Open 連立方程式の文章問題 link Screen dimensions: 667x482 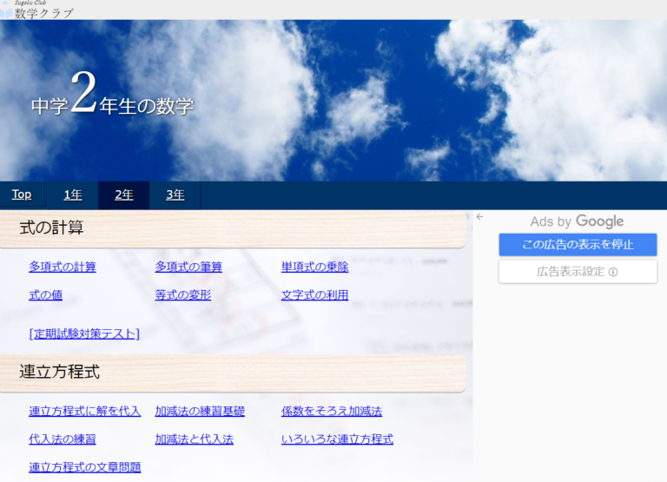(84, 467)
